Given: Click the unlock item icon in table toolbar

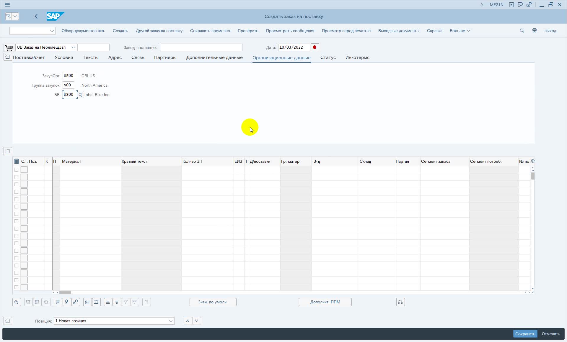Looking at the screenshot, I should [76, 302].
